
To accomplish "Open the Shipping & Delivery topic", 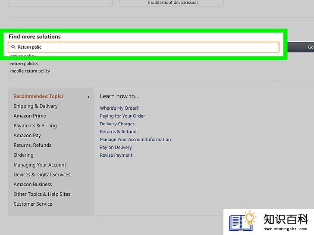I will click(35, 106).
